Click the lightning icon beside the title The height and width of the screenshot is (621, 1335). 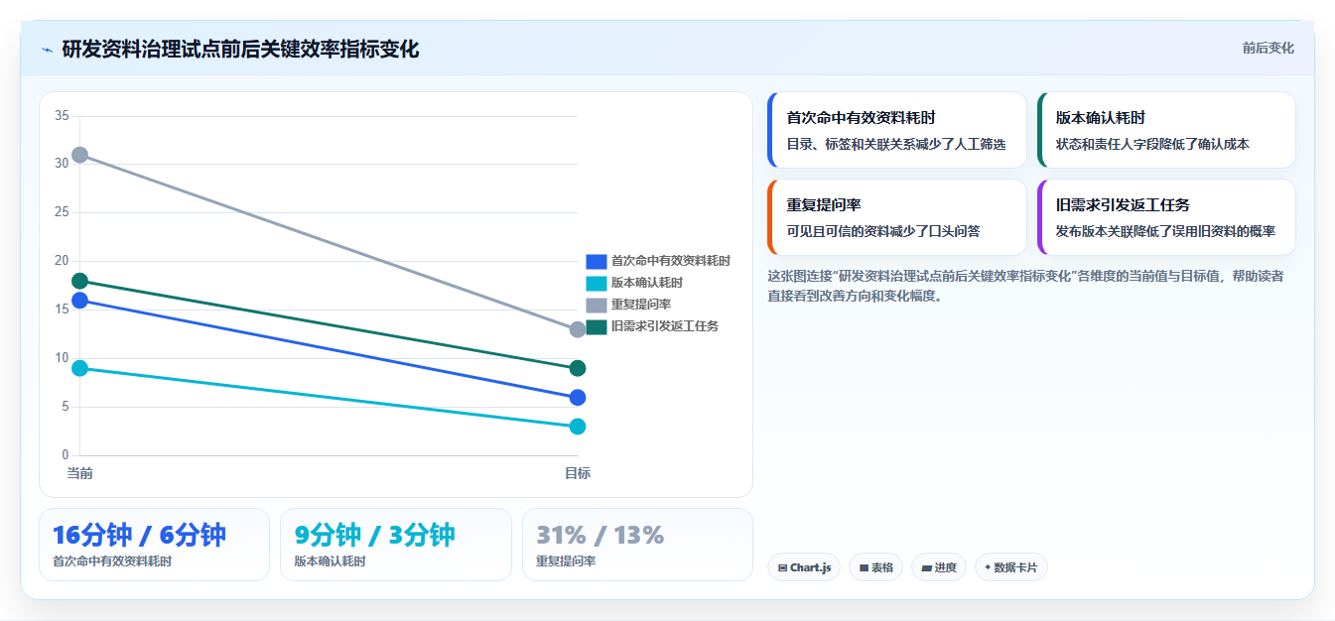point(48,50)
